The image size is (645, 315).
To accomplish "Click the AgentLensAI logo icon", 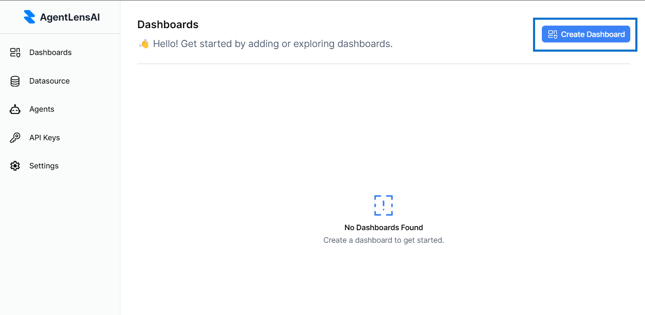I will pos(29,17).
